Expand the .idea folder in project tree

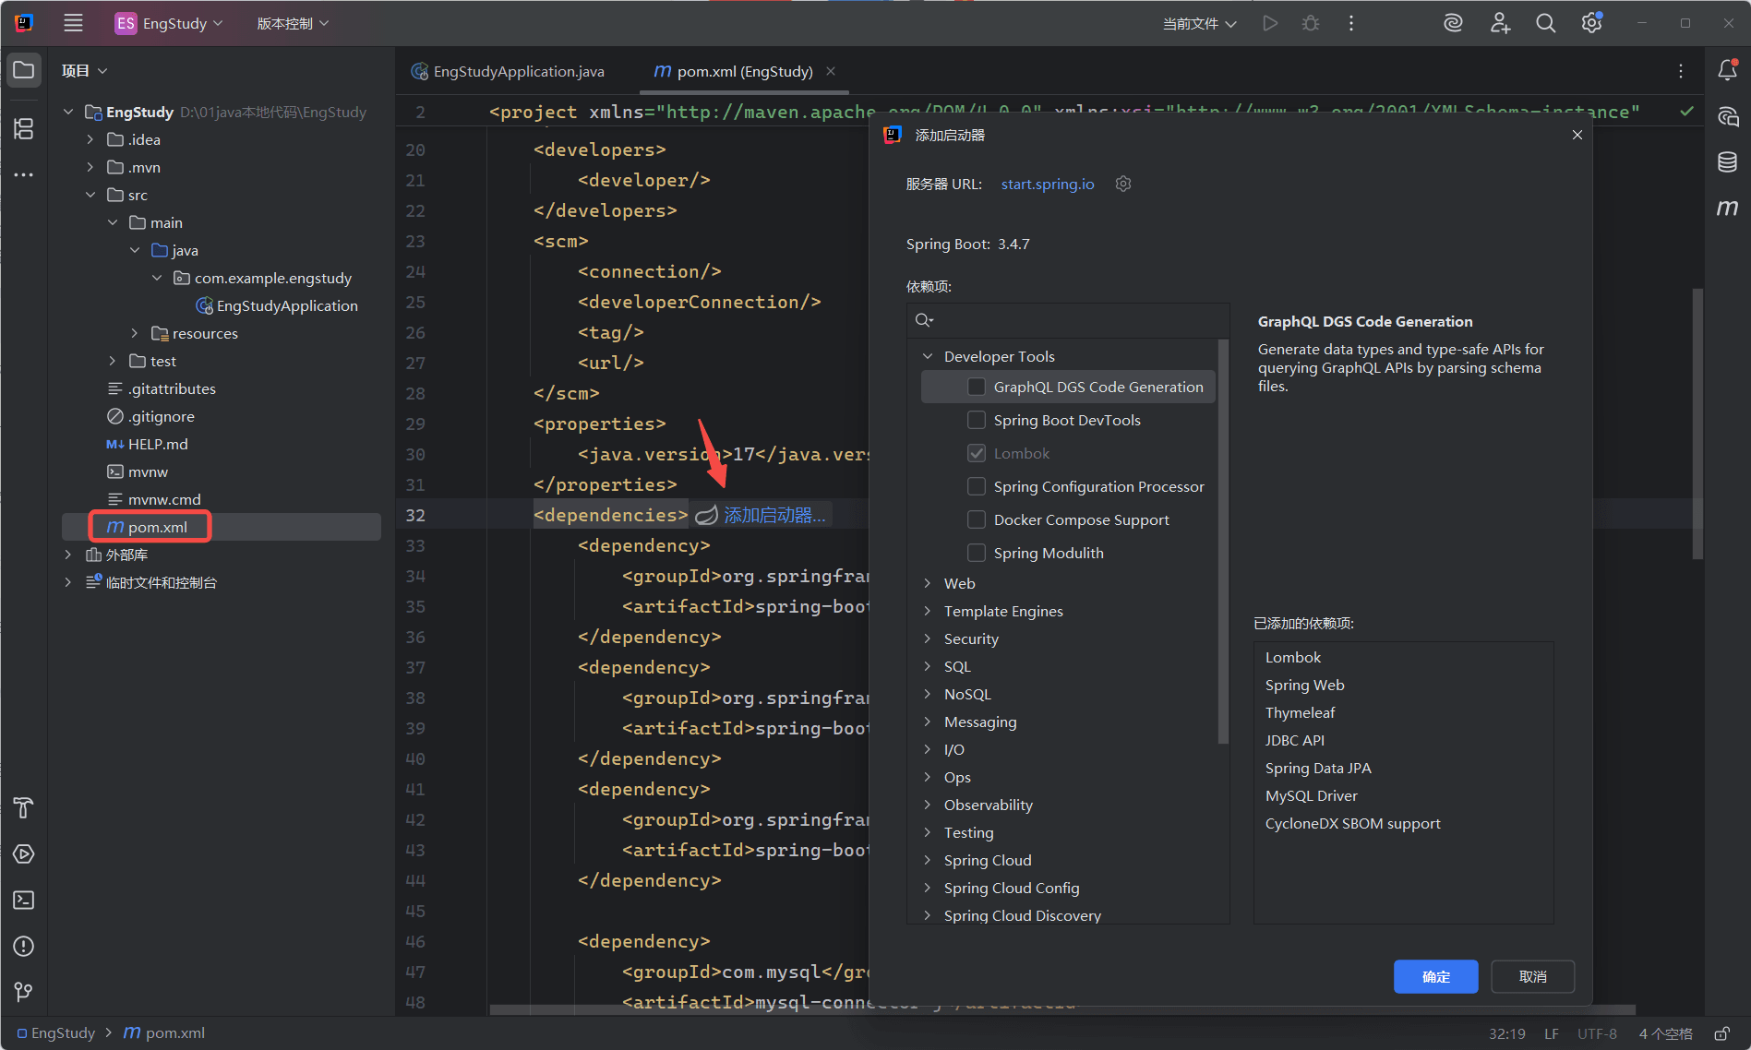[x=90, y=139]
